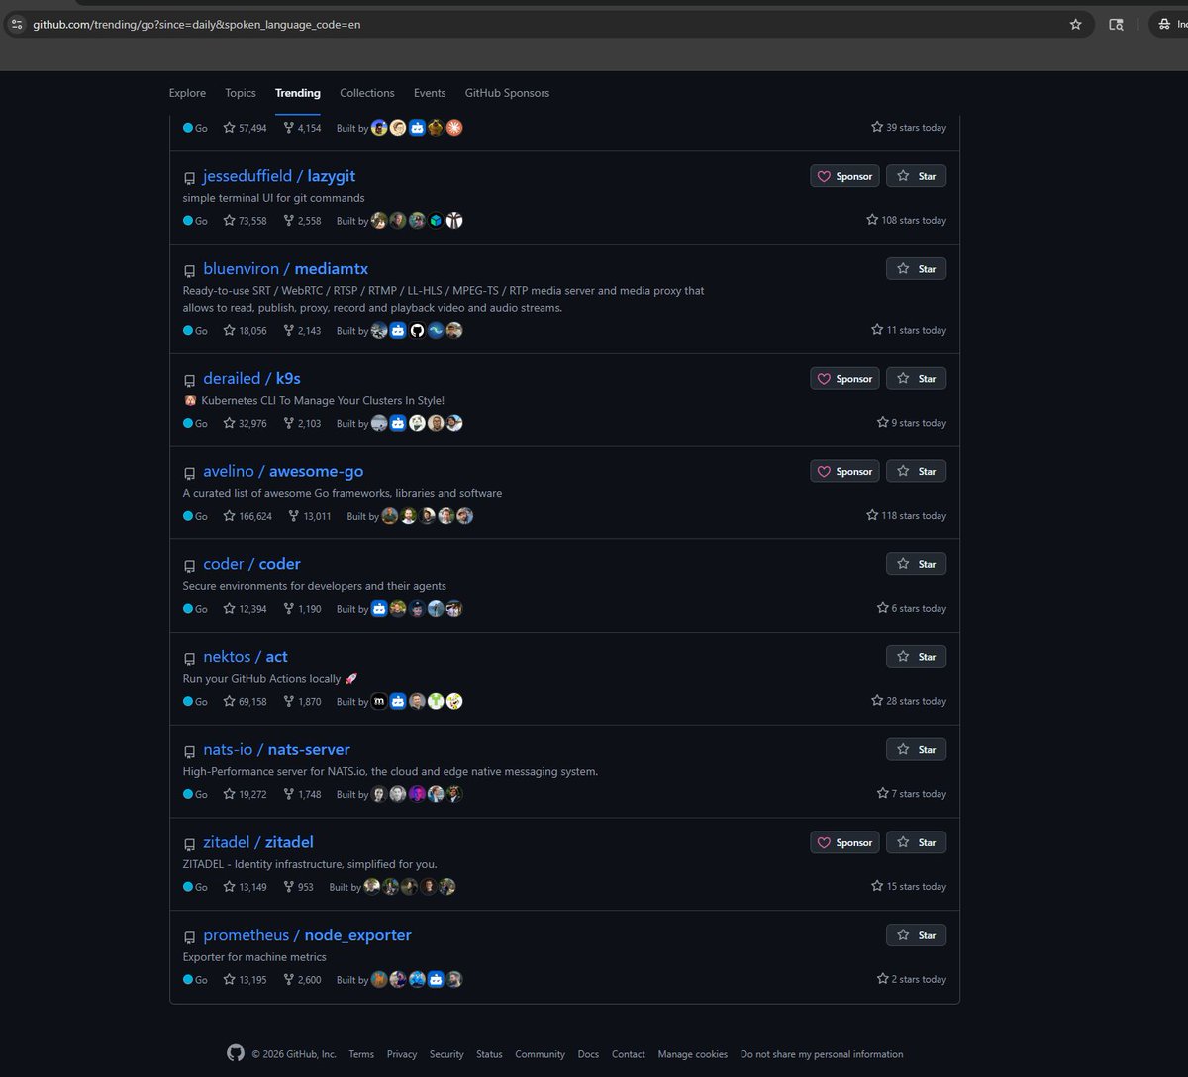Open stargazers count 19,272 for nats-server

click(x=245, y=794)
